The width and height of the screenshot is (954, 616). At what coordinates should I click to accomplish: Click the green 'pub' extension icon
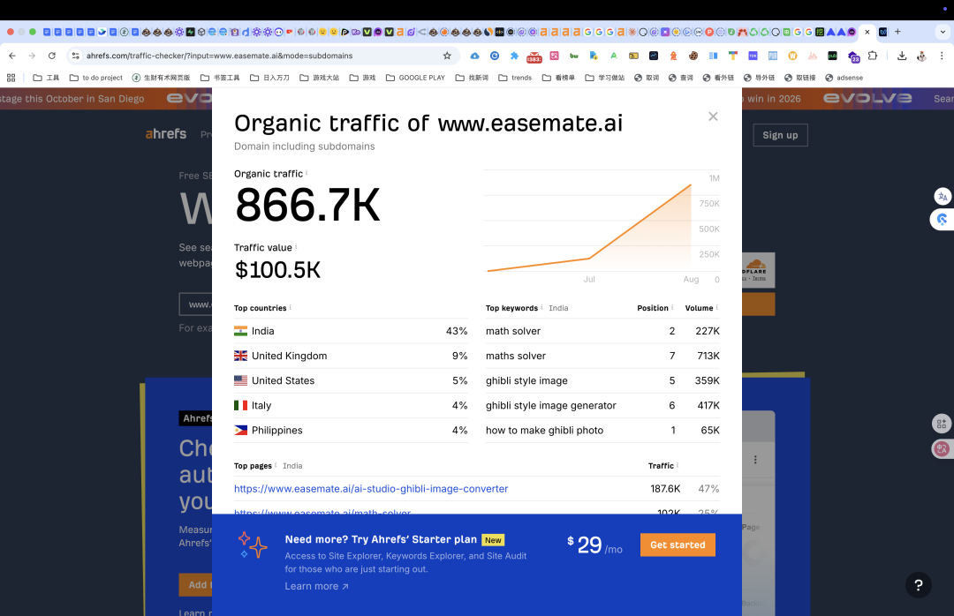pos(832,56)
